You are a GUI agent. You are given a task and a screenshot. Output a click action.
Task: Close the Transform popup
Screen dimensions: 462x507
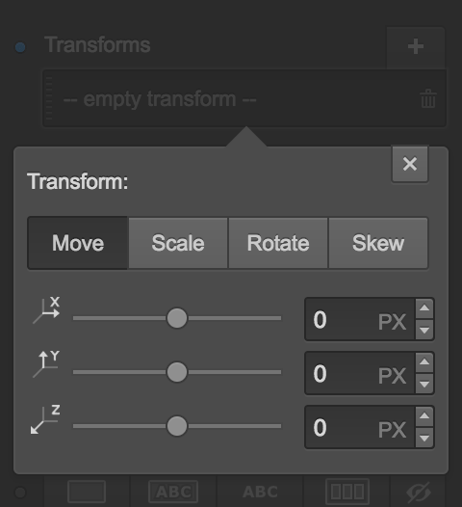[410, 164]
